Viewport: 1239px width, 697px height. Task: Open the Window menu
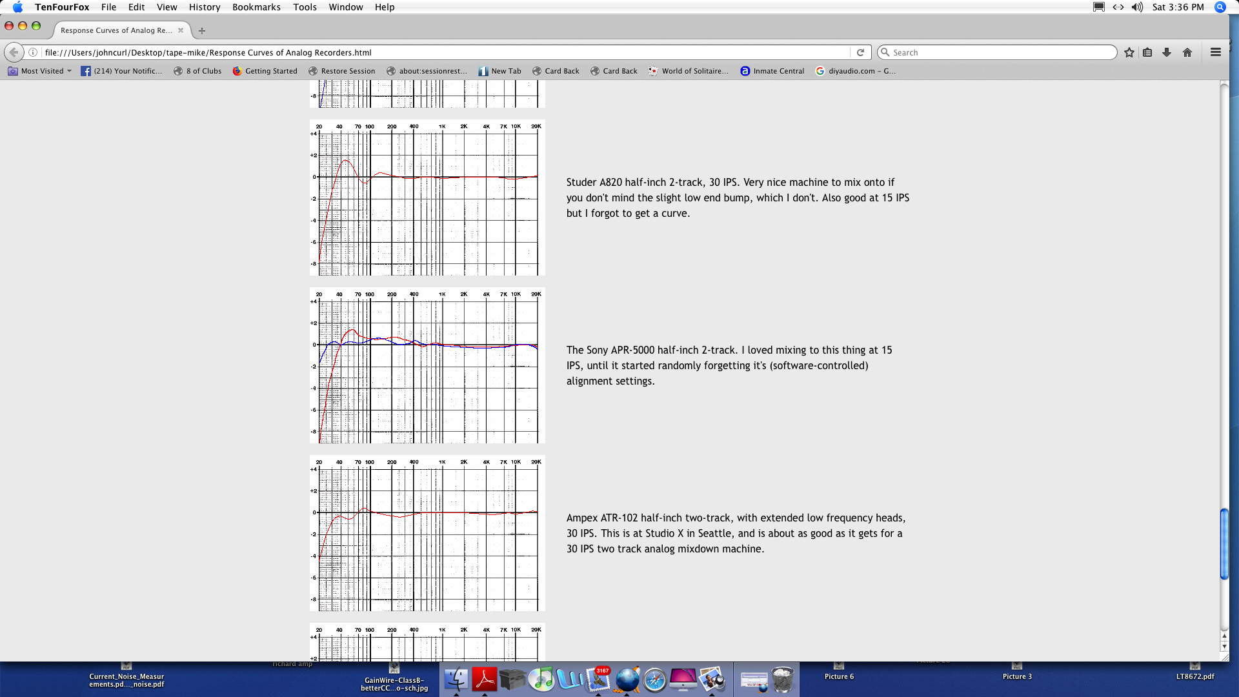click(346, 7)
